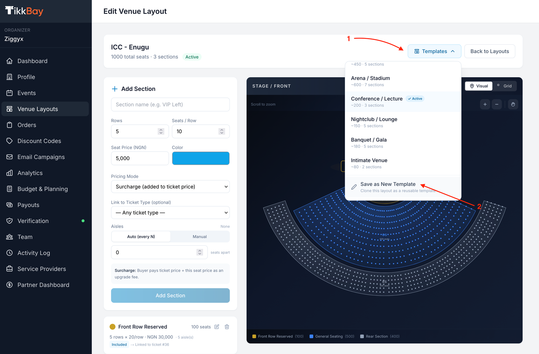This screenshot has height=354, width=539.
Task: Edit the Front Row Reserved section
Action: 217,327
